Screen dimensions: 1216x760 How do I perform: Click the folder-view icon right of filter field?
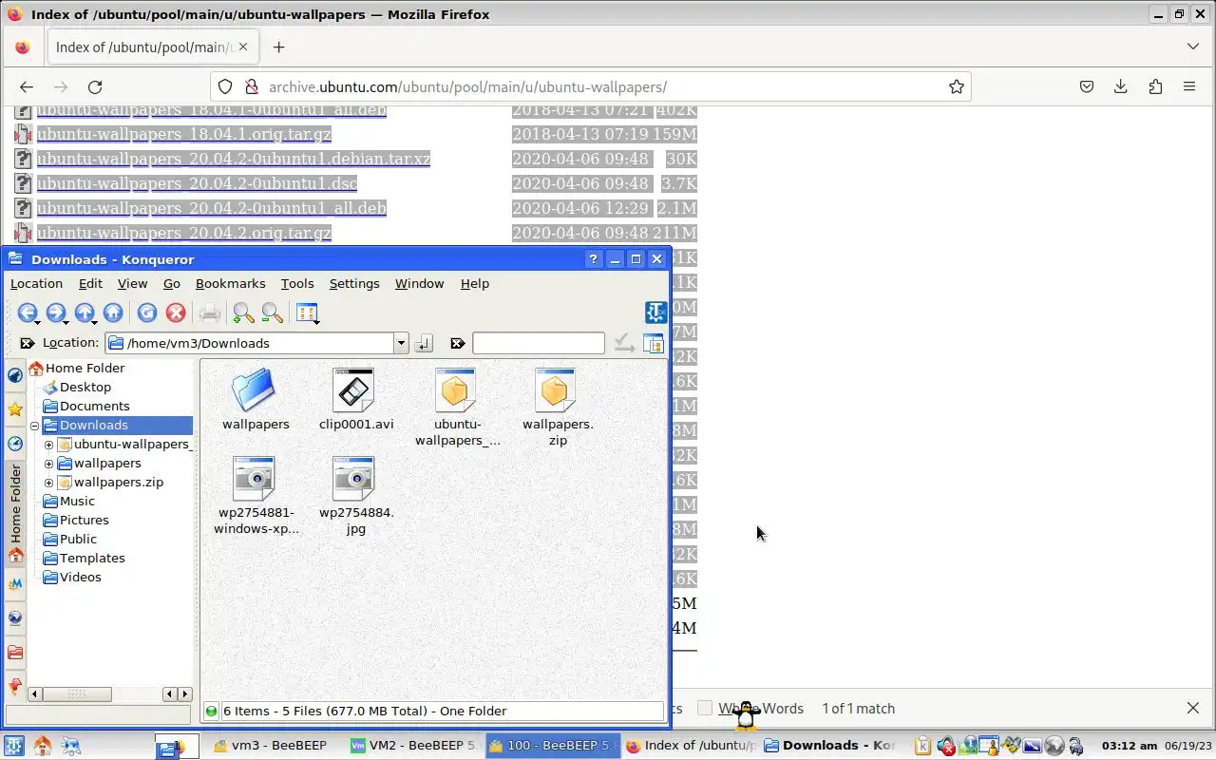[654, 343]
